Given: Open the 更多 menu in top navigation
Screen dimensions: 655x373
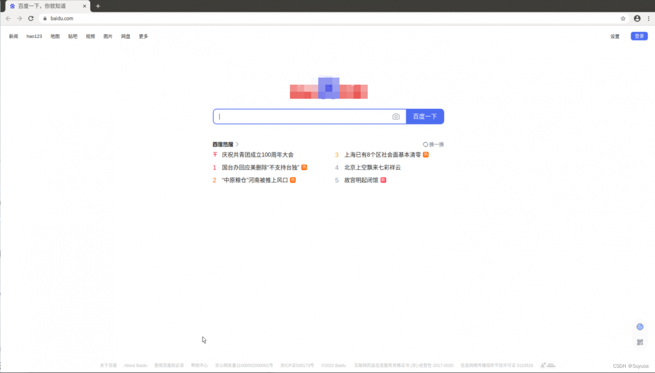Looking at the screenshot, I should tap(143, 36).
